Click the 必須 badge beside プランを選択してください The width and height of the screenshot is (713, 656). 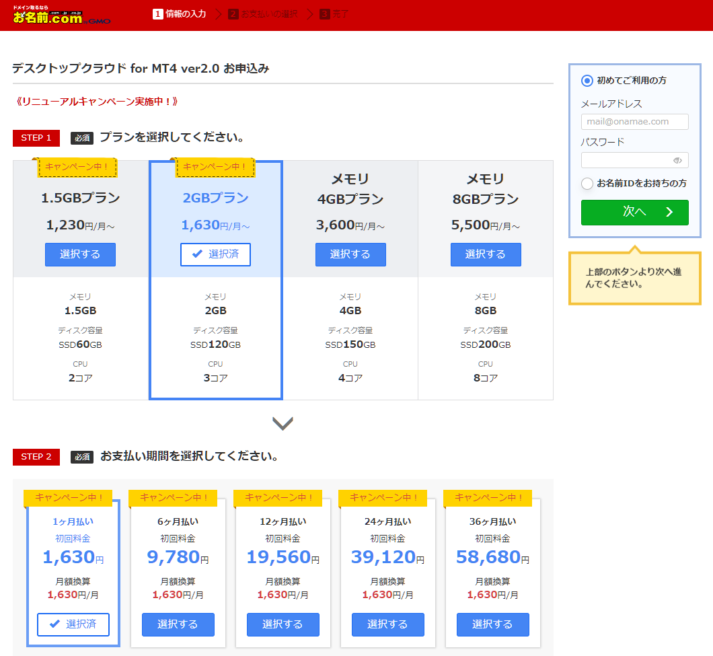click(x=82, y=138)
